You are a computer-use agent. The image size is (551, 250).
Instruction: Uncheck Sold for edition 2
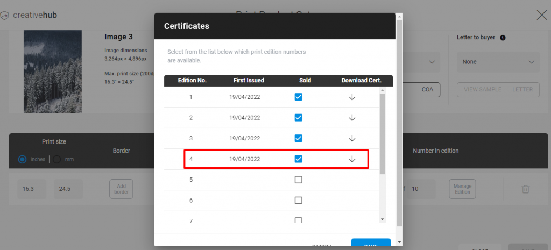click(298, 118)
